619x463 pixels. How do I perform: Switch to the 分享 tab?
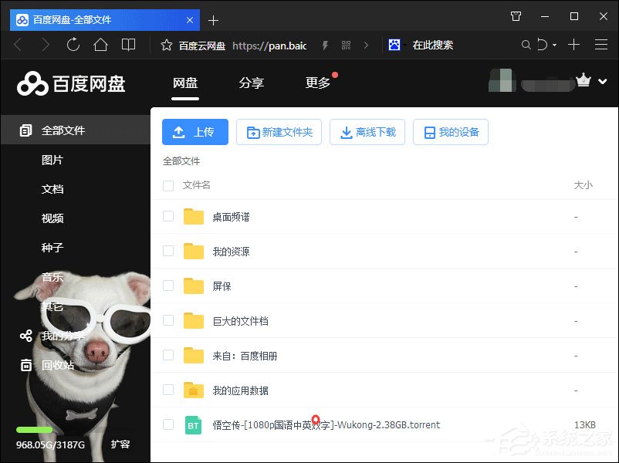(x=252, y=82)
